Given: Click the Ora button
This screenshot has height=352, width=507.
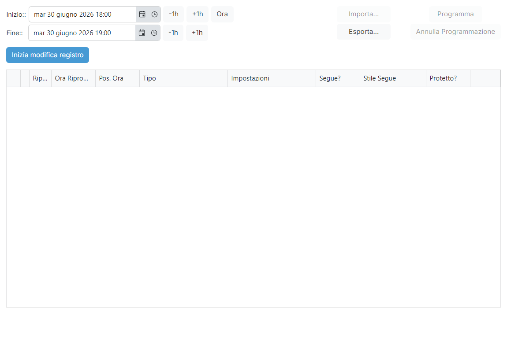Looking at the screenshot, I should [222, 14].
